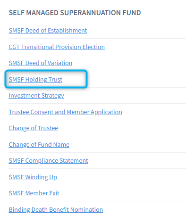This screenshot has width=186, height=224.
Task: Open the Change of Fund Name link
Action: (x=39, y=144)
